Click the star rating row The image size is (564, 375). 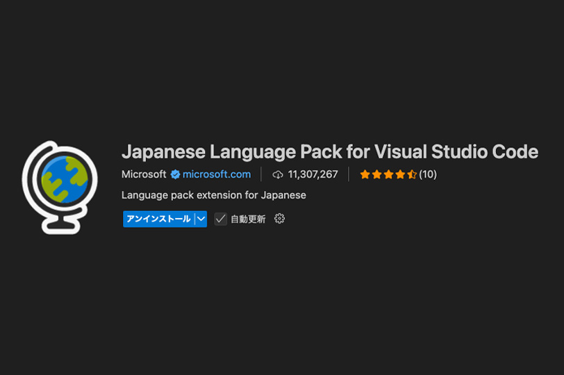pyautogui.click(x=388, y=174)
